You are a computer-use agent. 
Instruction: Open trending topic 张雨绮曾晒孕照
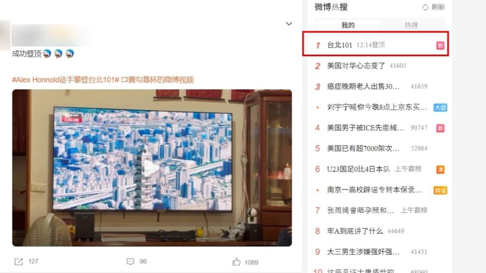(x=360, y=210)
